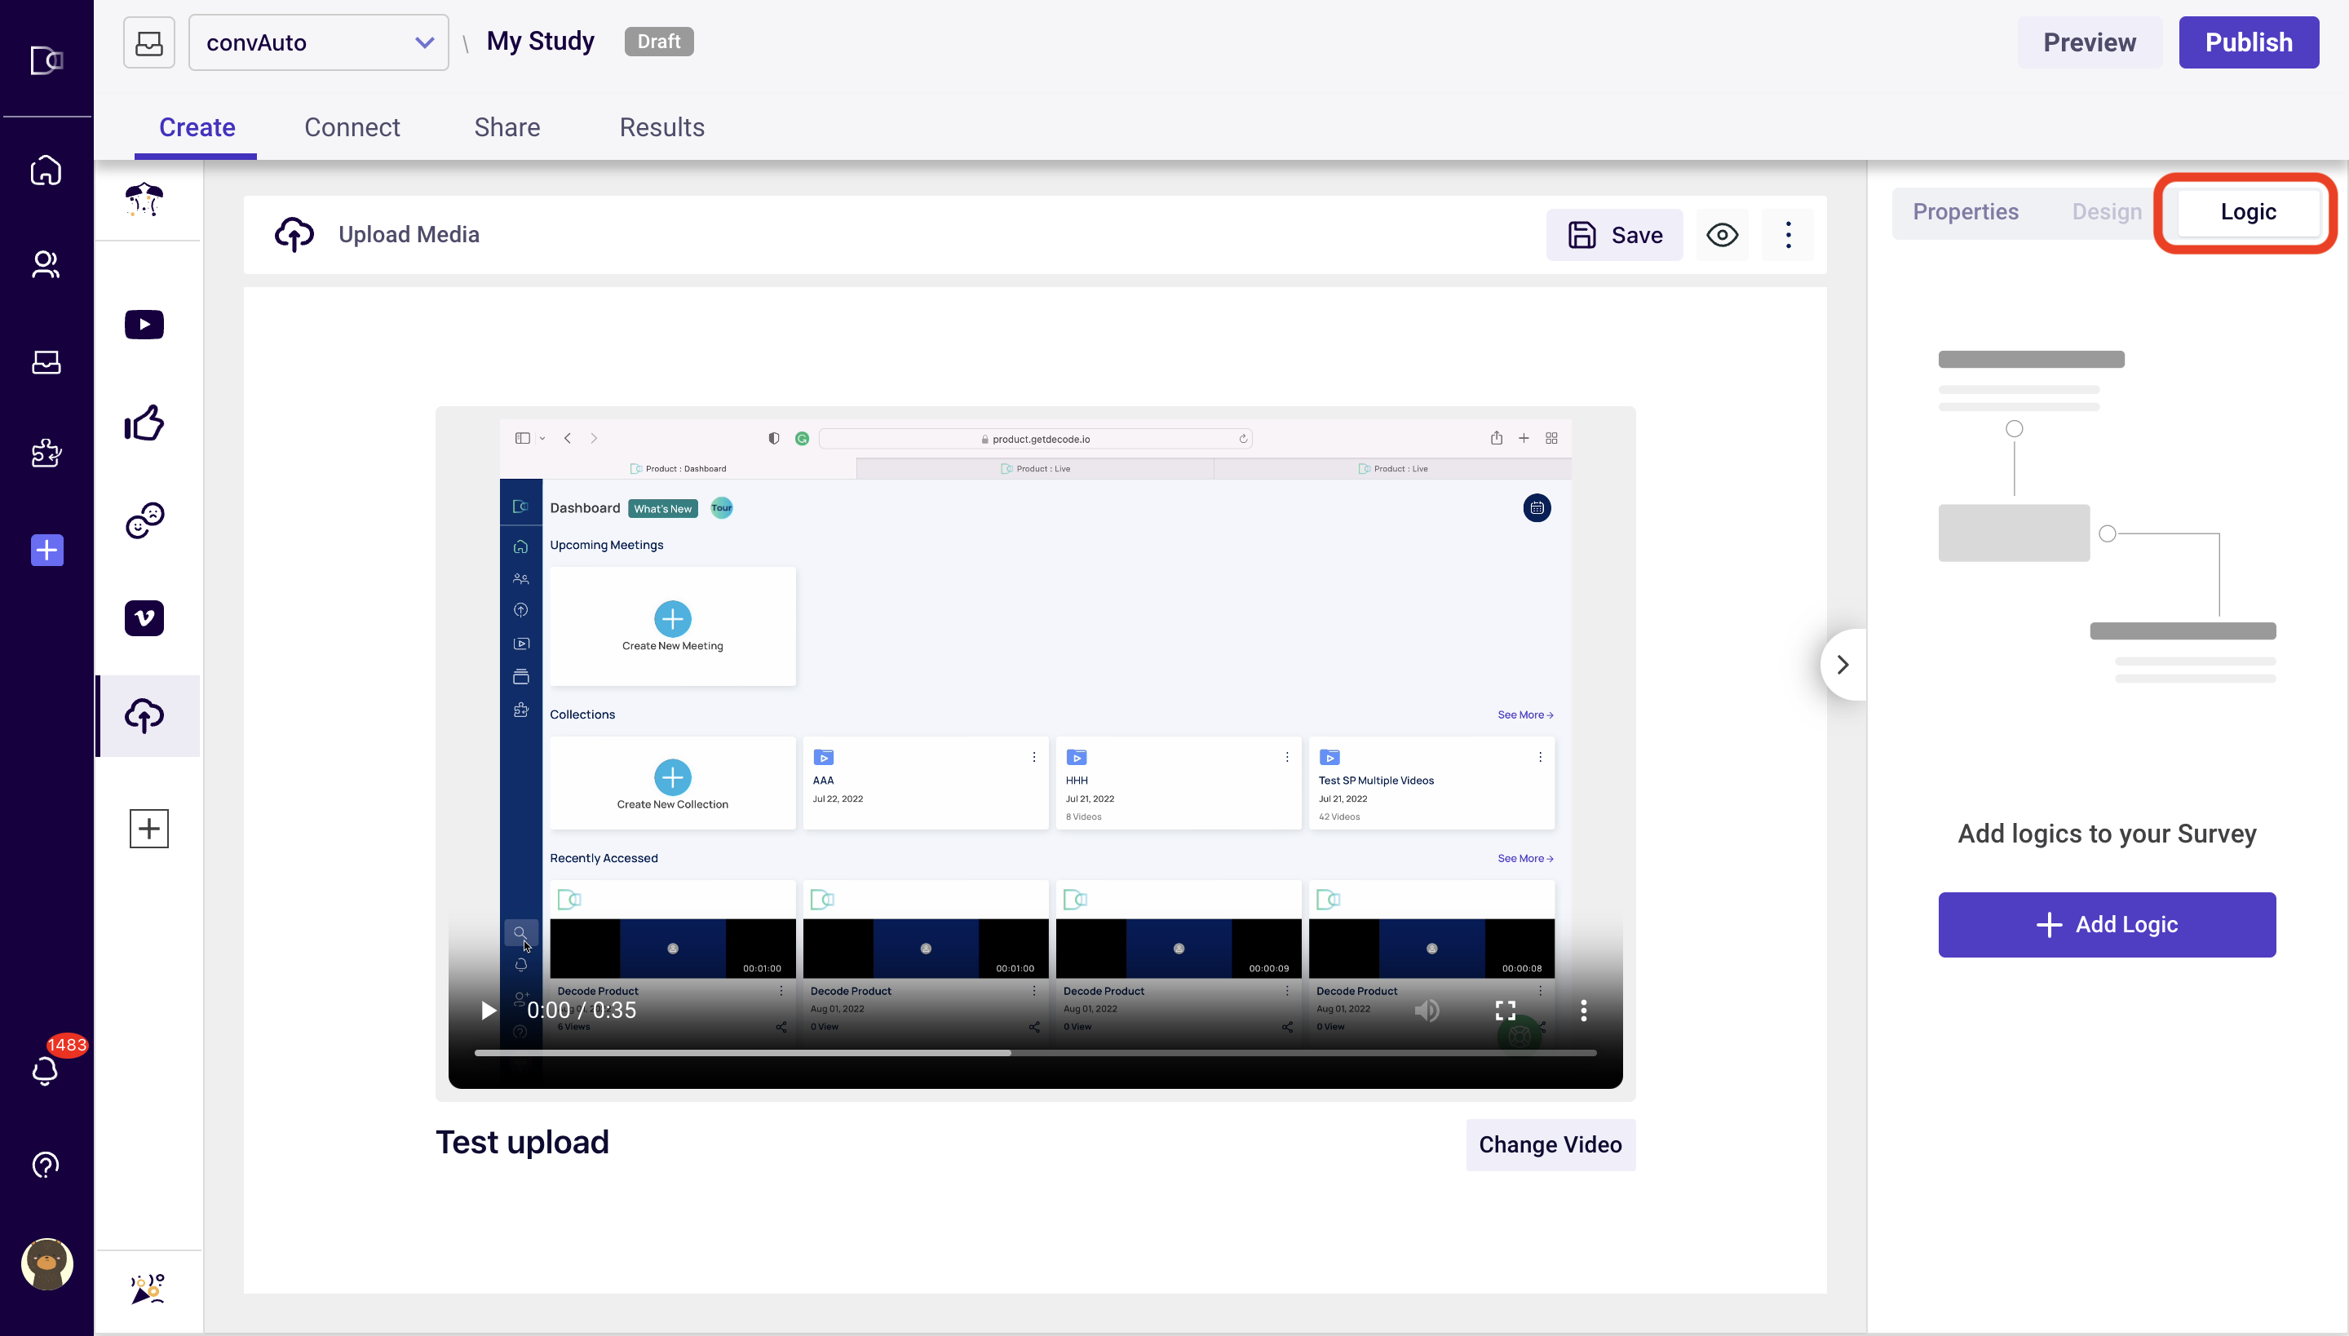This screenshot has width=2349, height=1336.
Task: Select the Upload Media block in the block list
Action: click(147, 716)
